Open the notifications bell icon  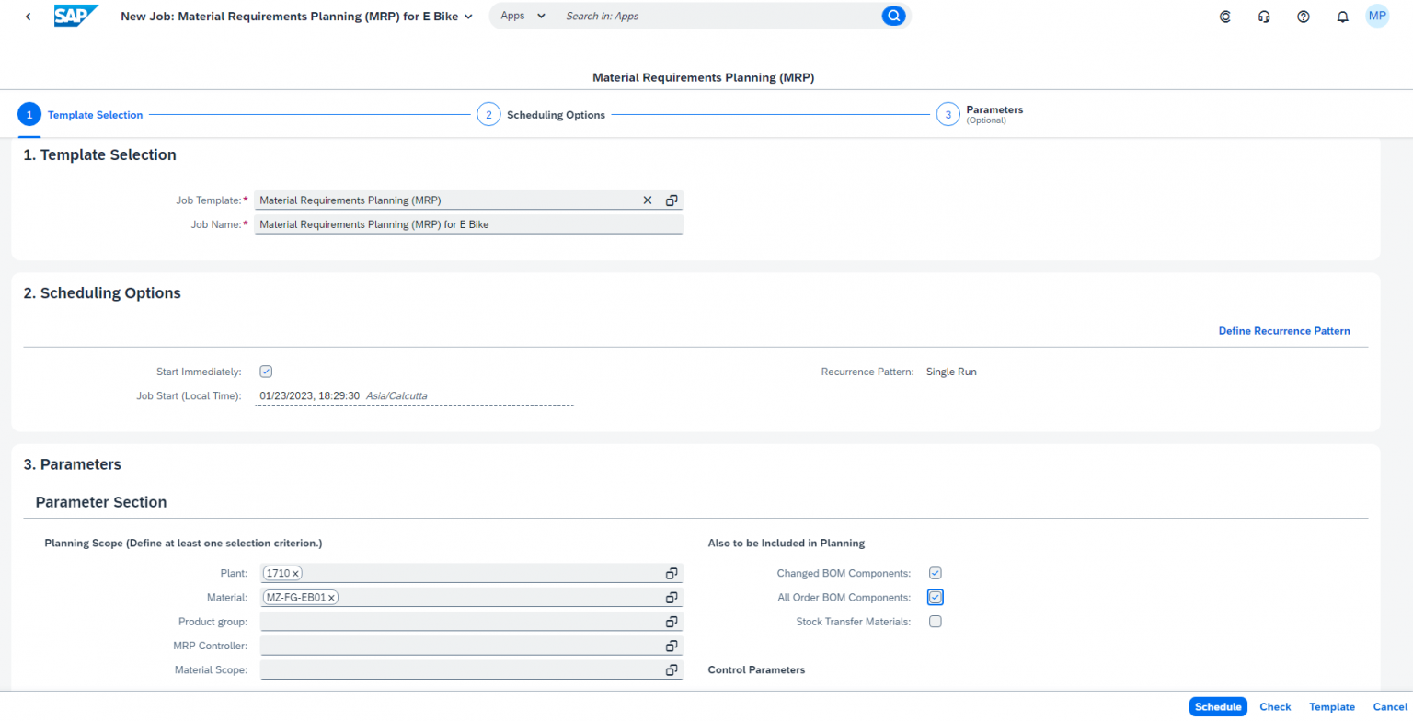point(1342,16)
